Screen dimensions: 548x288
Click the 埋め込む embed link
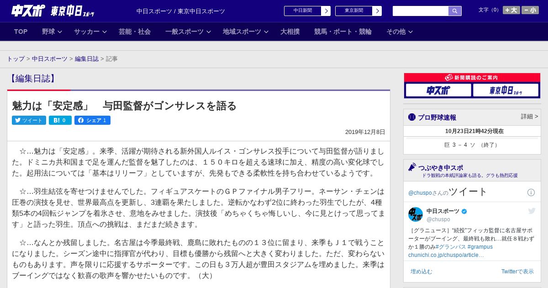[x=421, y=272]
